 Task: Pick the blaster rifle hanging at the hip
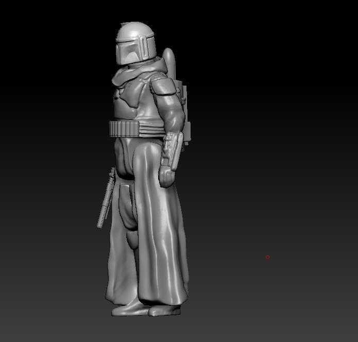(x=106, y=198)
